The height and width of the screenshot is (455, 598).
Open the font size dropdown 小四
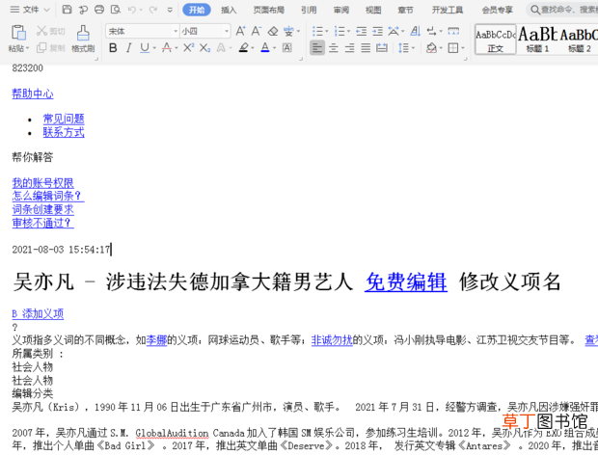[227, 31]
